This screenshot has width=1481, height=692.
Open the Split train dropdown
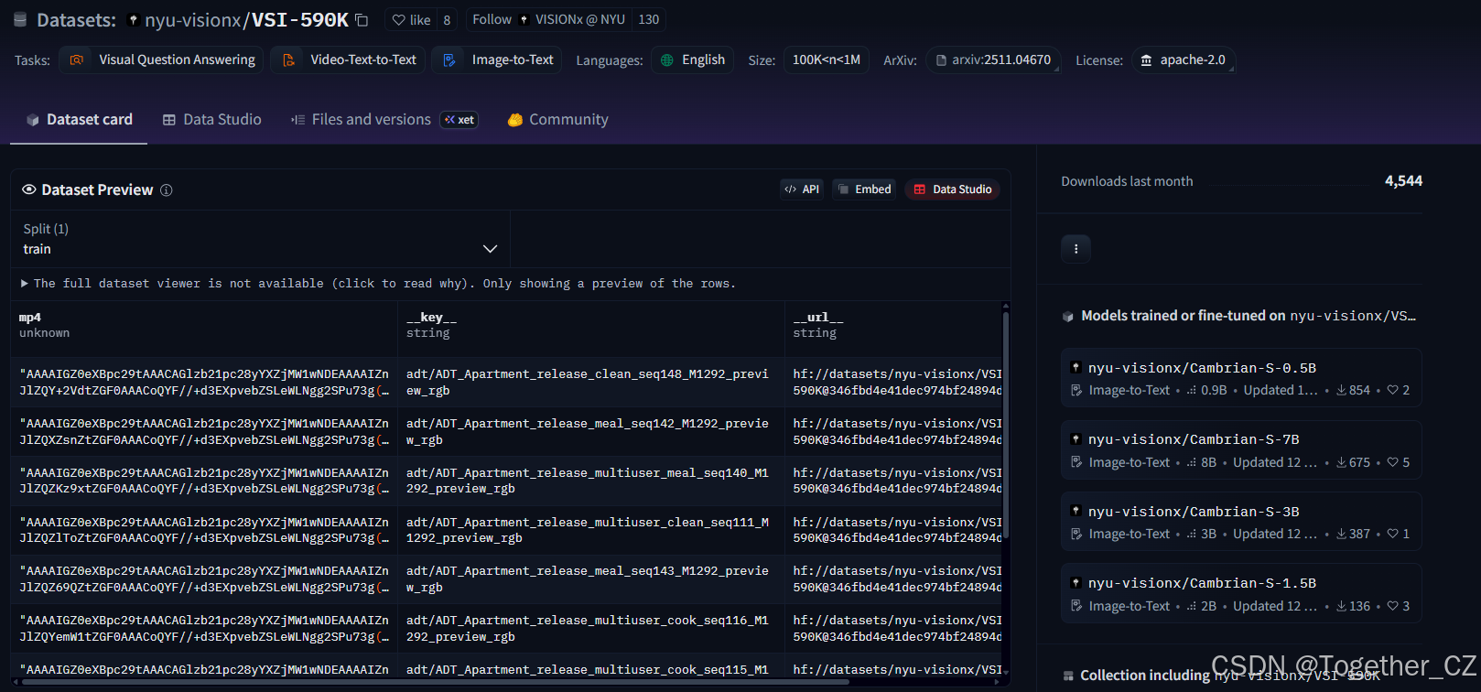(261, 239)
